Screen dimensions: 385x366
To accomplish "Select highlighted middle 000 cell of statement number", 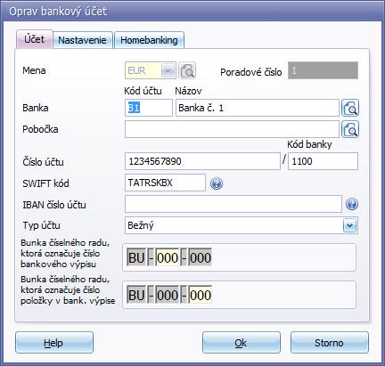I will [168, 257].
